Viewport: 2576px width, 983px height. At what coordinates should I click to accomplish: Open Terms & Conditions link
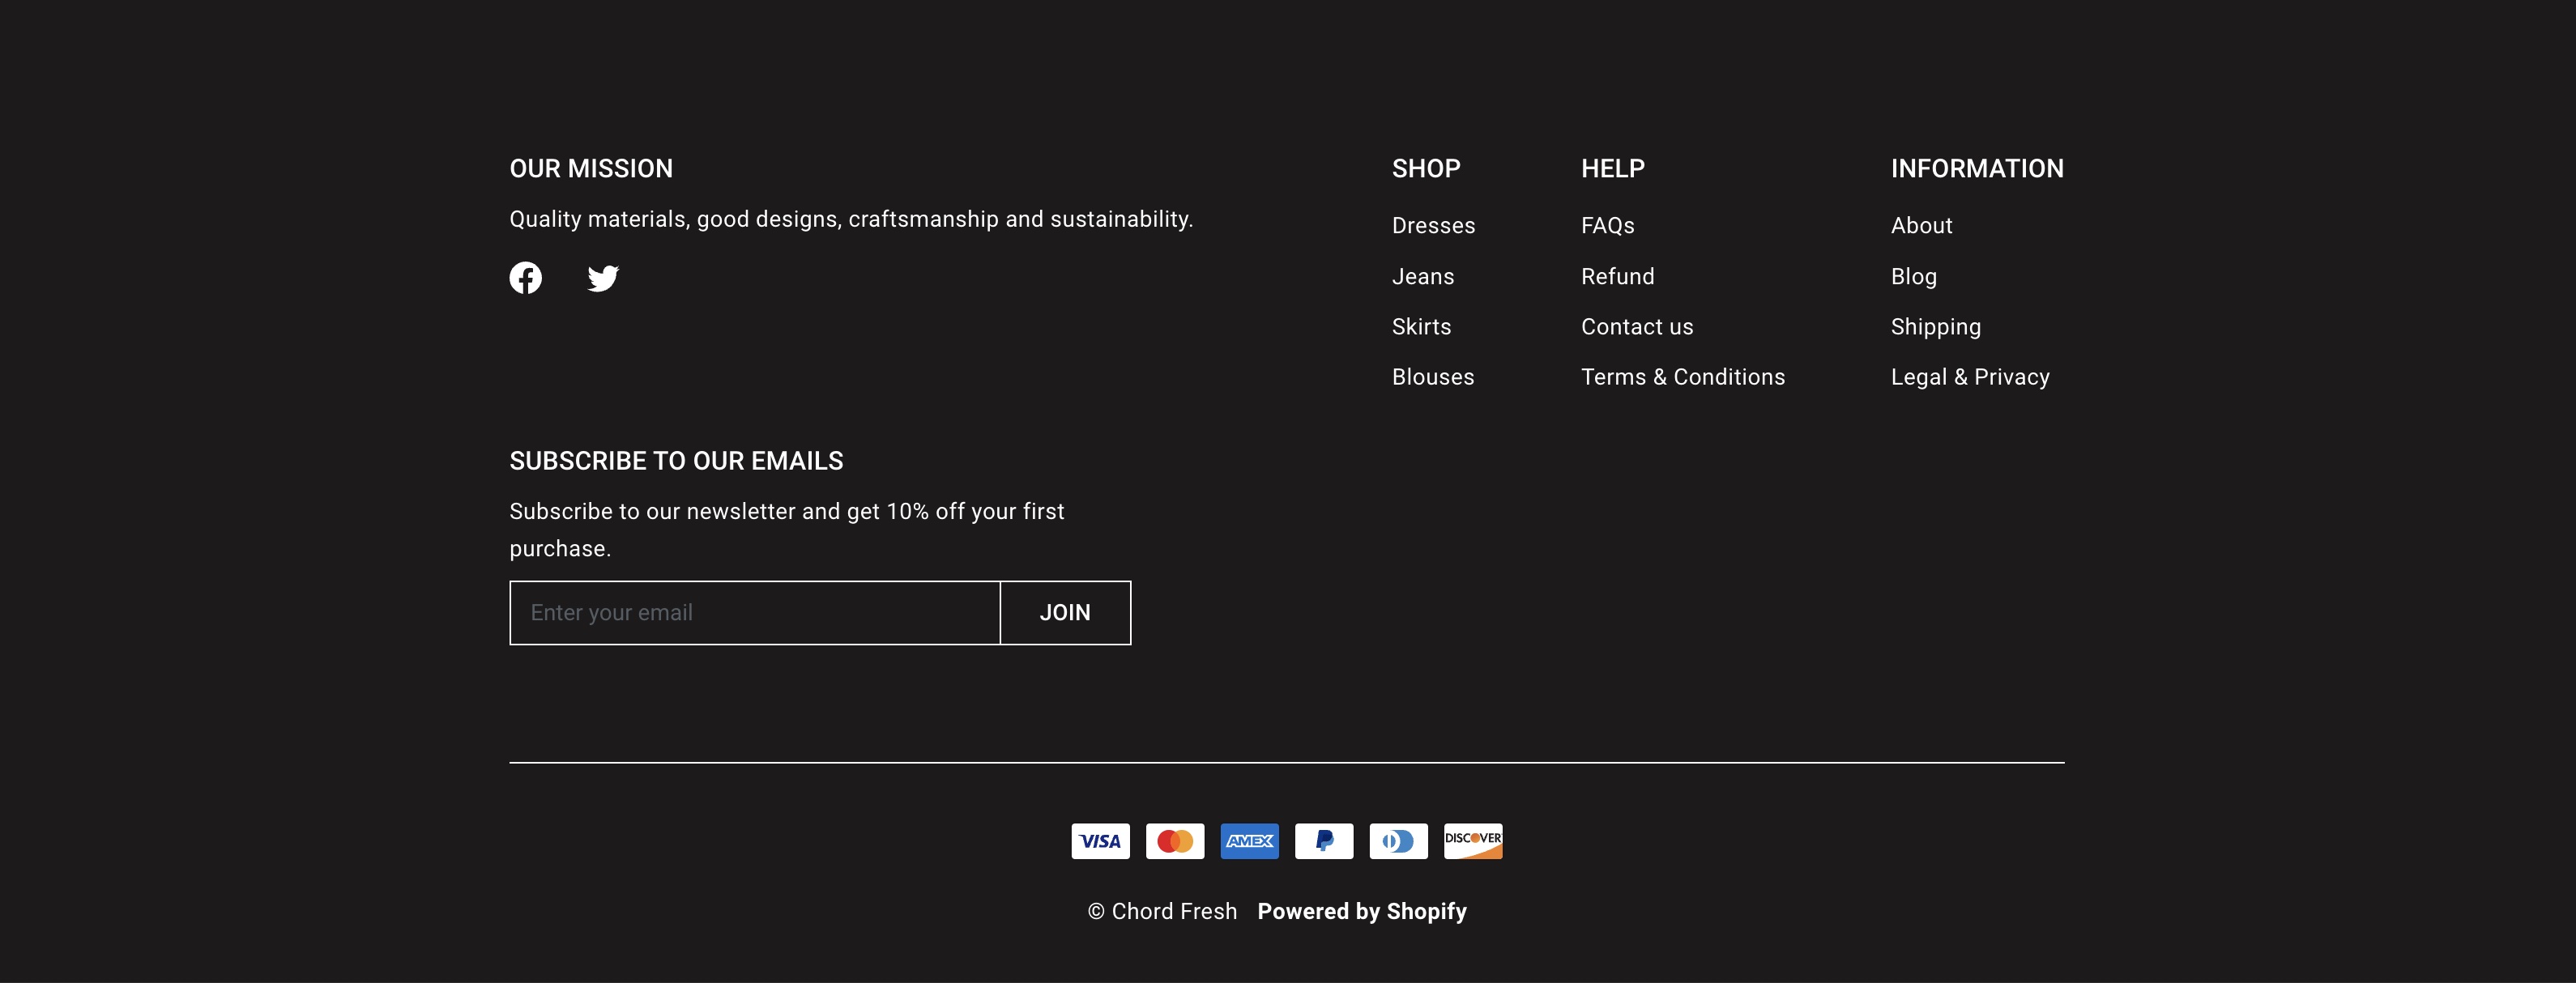tap(1682, 377)
